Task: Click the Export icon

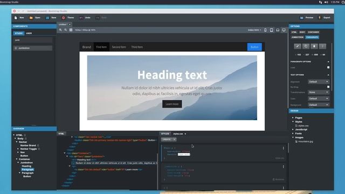Action: (x=320, y=18)
